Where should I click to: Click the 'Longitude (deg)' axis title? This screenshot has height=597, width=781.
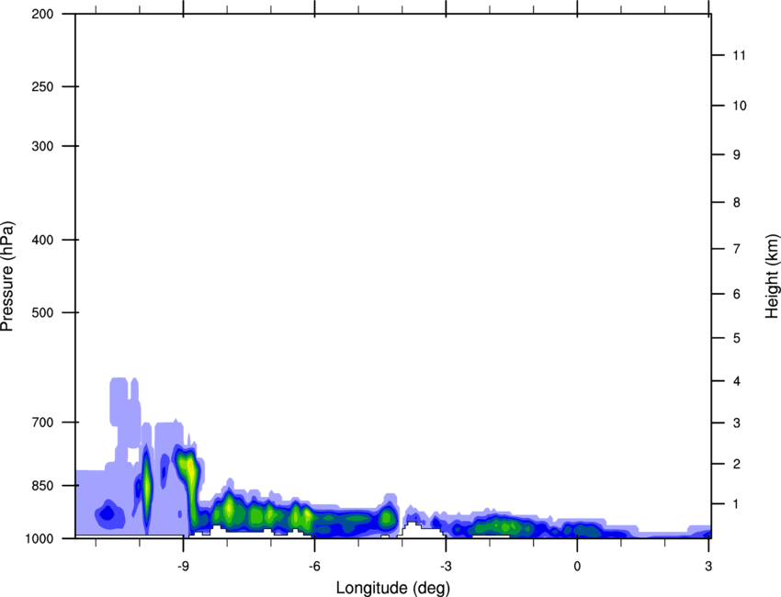click(x=393, y=588)
